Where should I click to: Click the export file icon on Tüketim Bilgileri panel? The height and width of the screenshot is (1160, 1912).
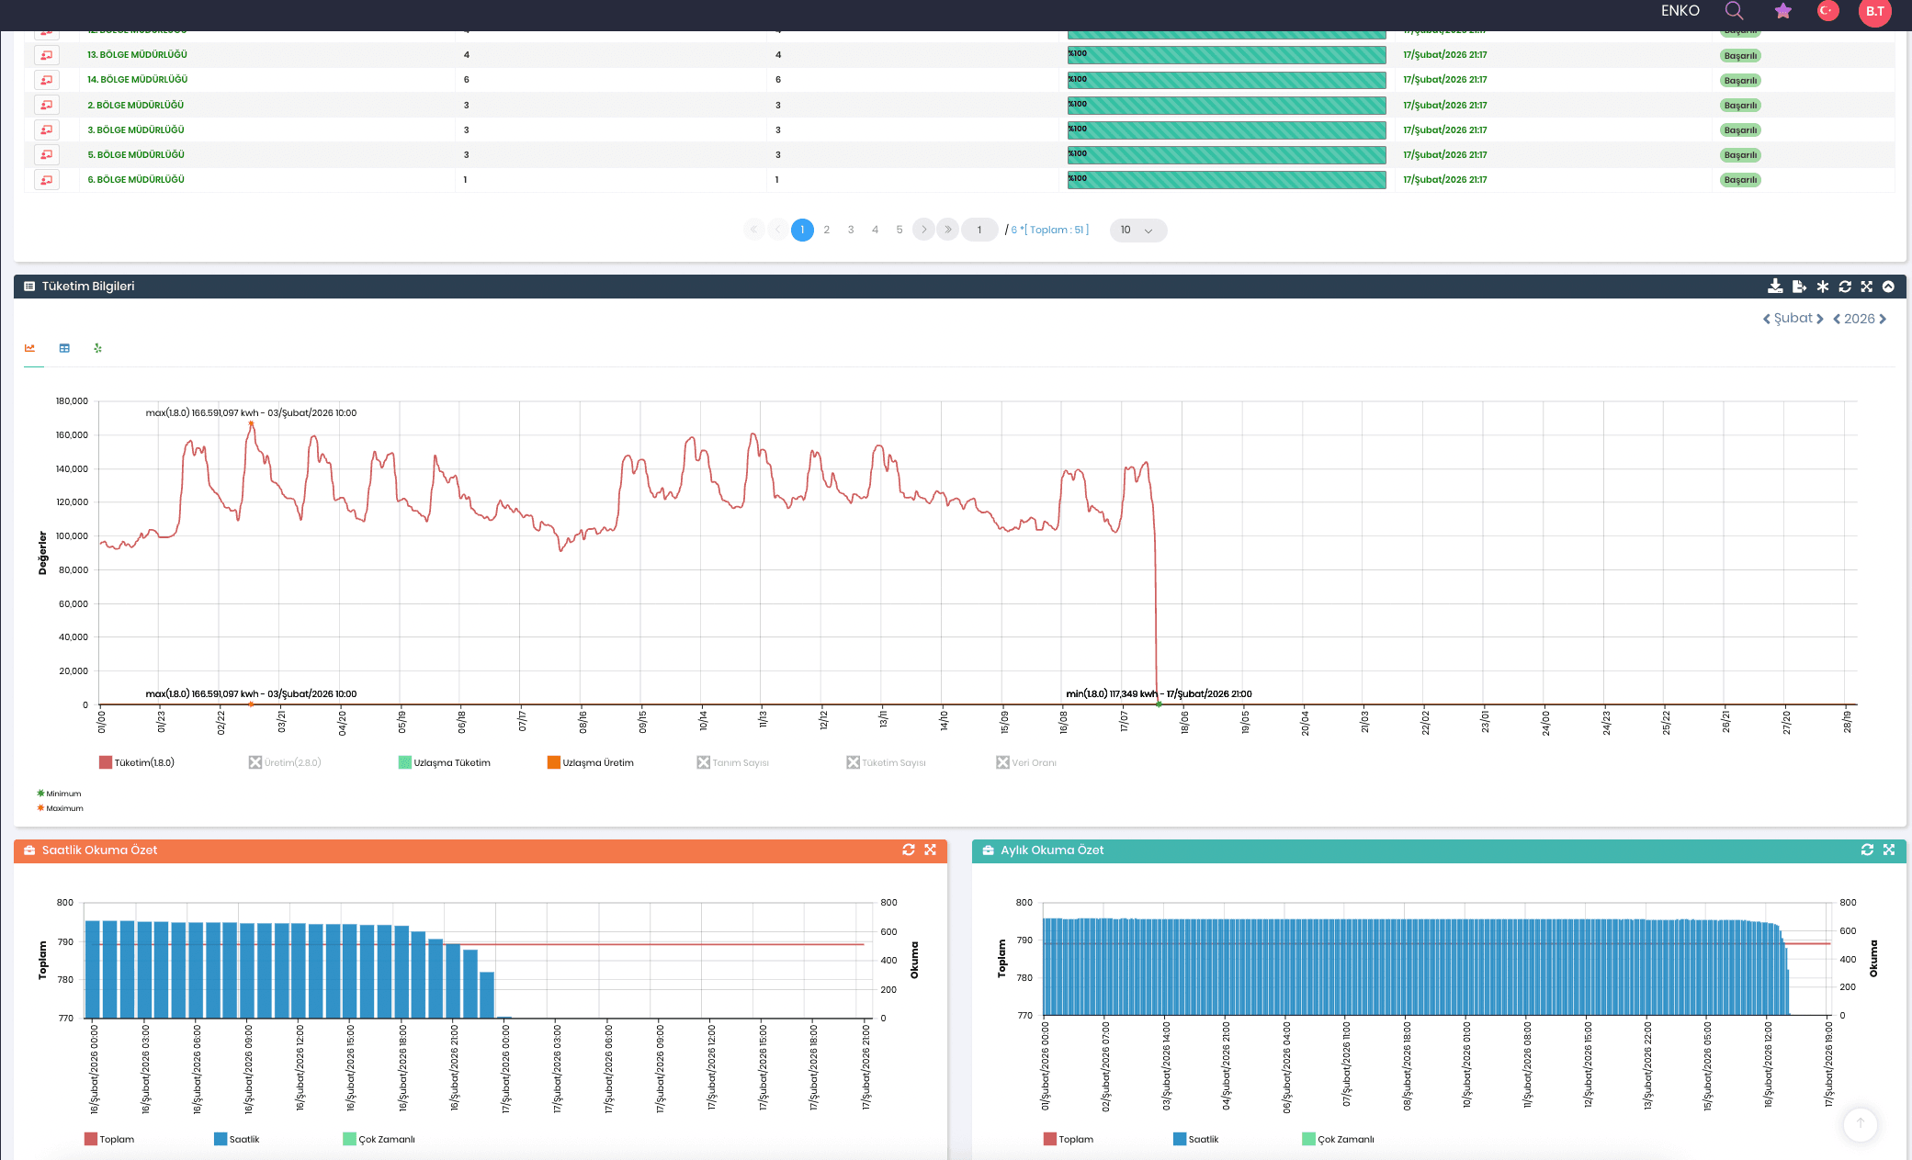click(x=1799, y=287)
